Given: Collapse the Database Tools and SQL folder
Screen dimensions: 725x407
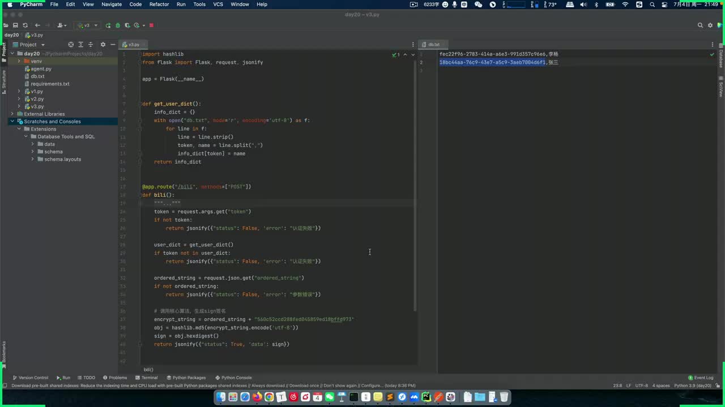Looking at the screenshot, I should pyautogui.click(x=25, y=137).
